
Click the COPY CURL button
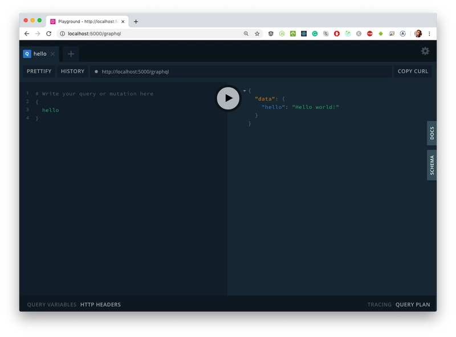(413, 71)
